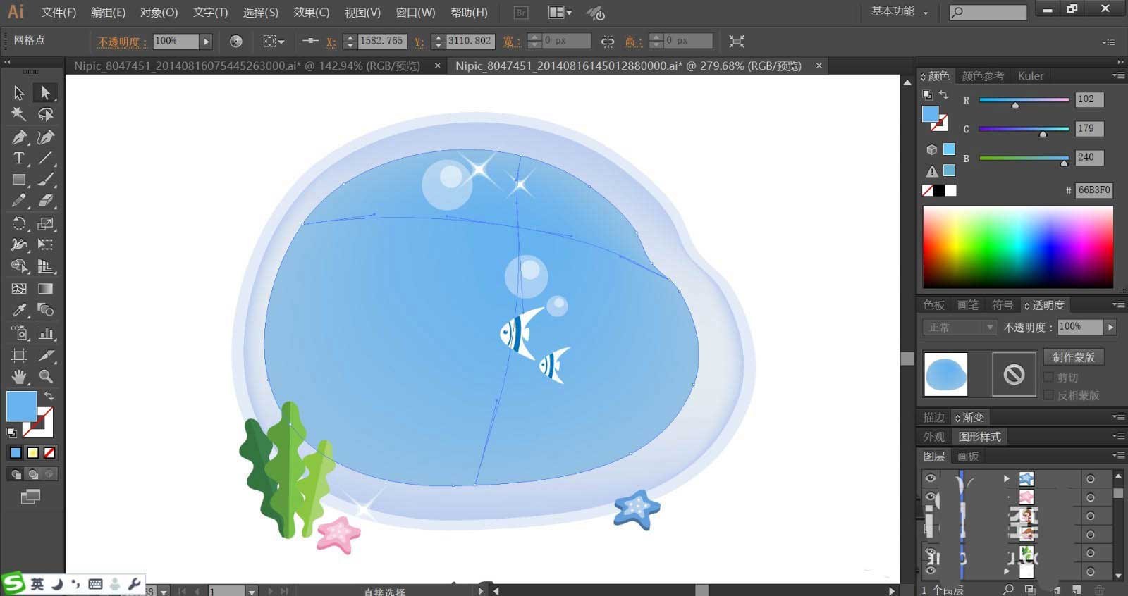This screenshot has height=596, width=1128.
Task: Enable Draw Behind mode
Action: [32, 474]
